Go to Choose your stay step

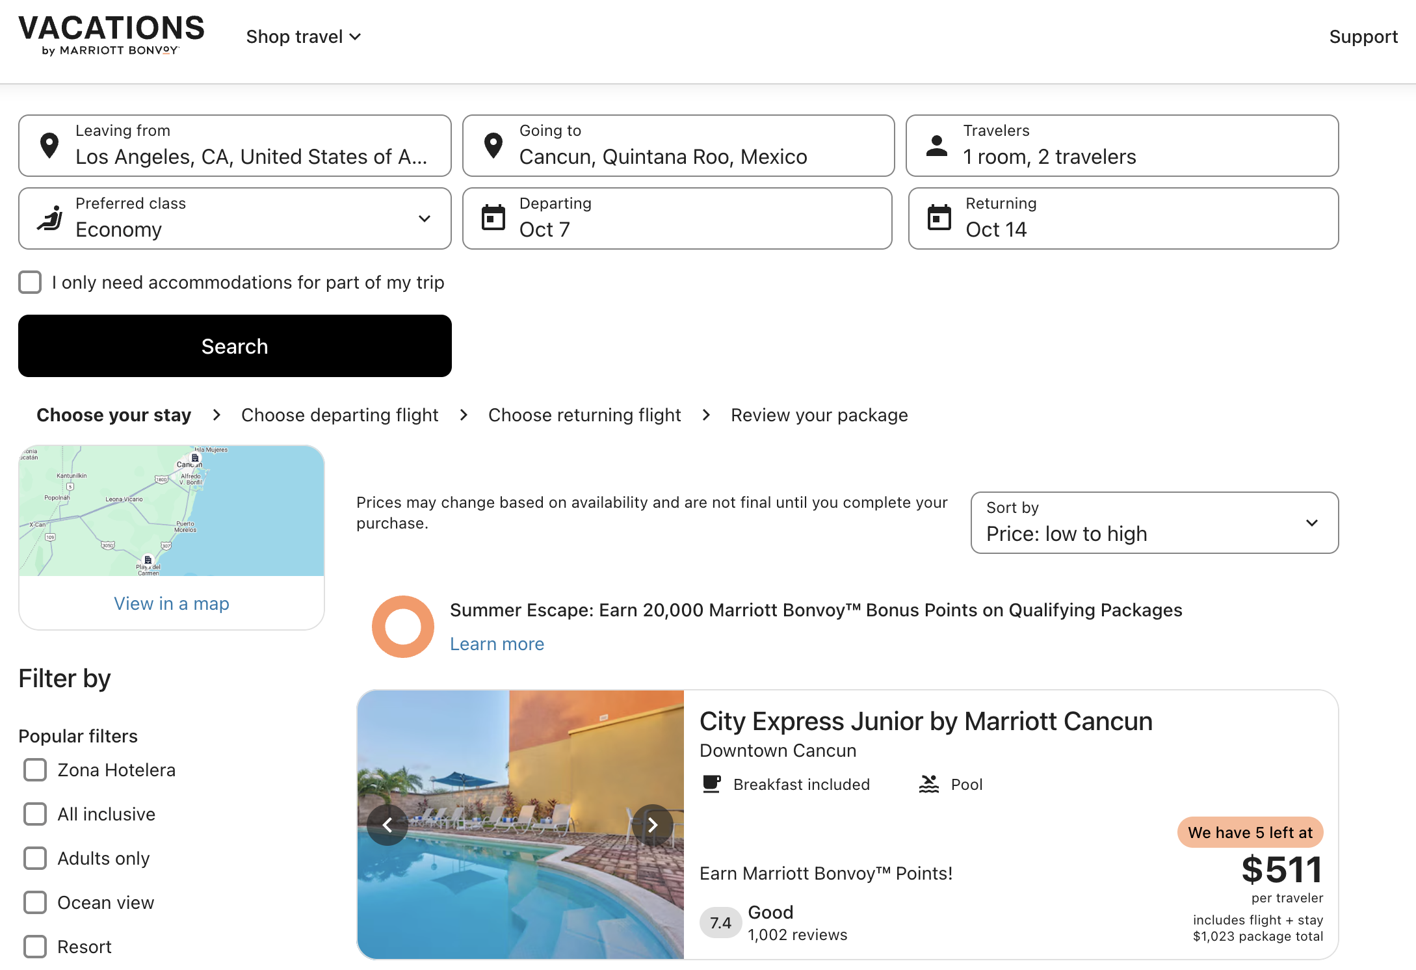pyautogui.click(x=114, y=415)
